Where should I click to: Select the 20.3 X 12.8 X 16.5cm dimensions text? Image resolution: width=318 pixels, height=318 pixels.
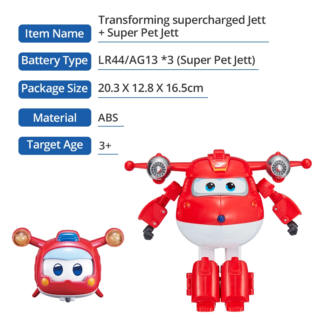[x=151, y=88]
